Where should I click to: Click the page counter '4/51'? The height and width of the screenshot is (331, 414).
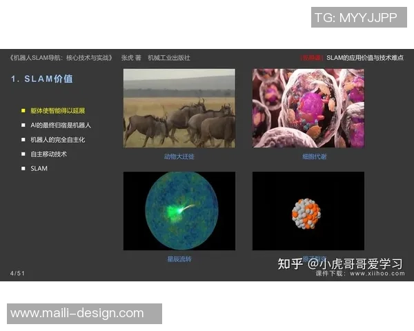coord(17,273)
